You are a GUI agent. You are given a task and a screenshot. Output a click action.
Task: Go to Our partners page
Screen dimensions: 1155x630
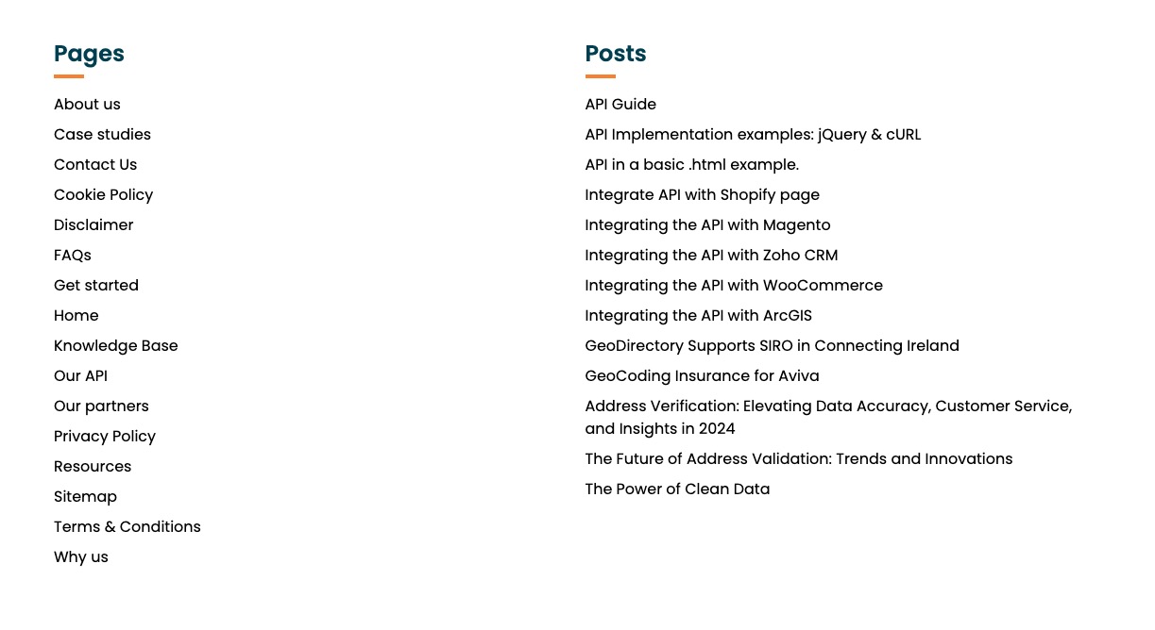tap(101, 406)
